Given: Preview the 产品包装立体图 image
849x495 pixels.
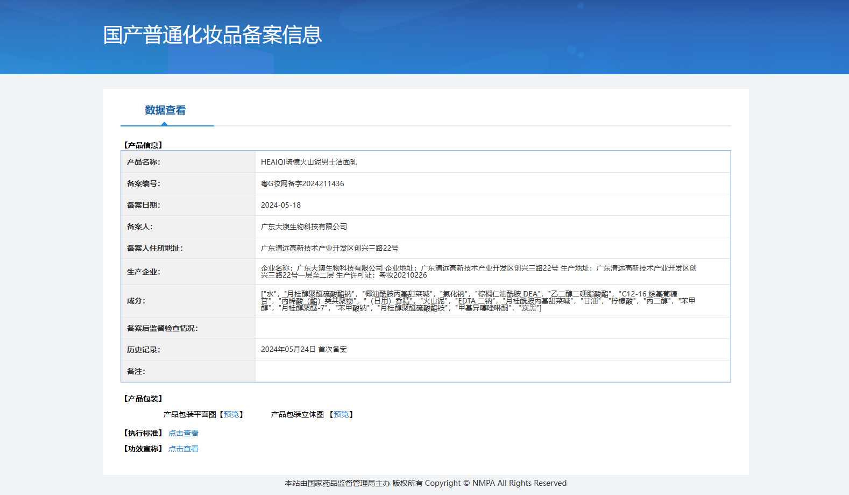Looking at the screenshot, I should click(x=341, y=414).
